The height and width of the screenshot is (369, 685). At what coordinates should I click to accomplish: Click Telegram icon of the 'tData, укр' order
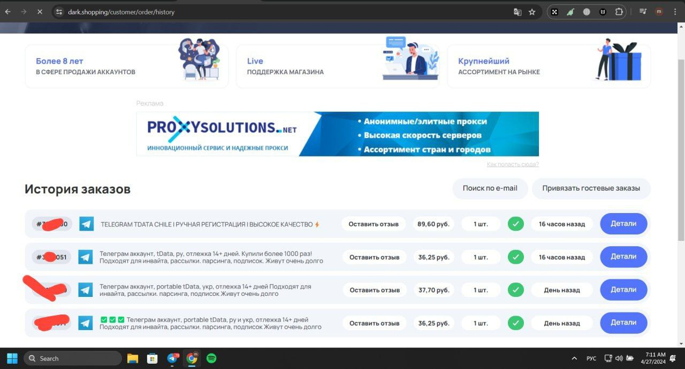click(x=86, y=290)
